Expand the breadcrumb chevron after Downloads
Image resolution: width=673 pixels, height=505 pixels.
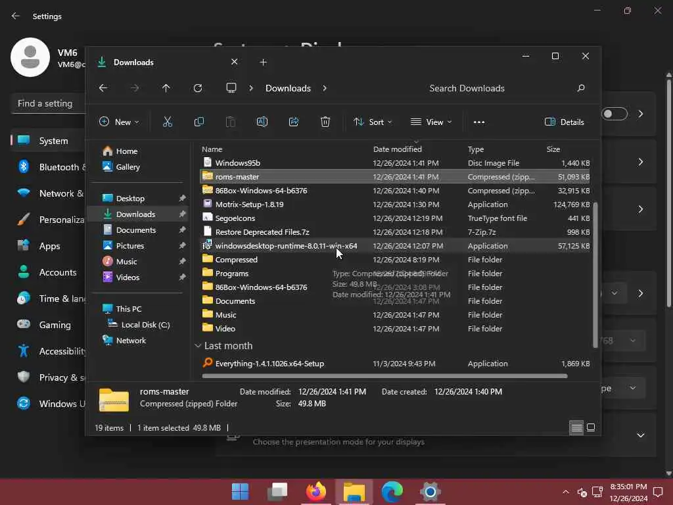(x=325, y=88)
